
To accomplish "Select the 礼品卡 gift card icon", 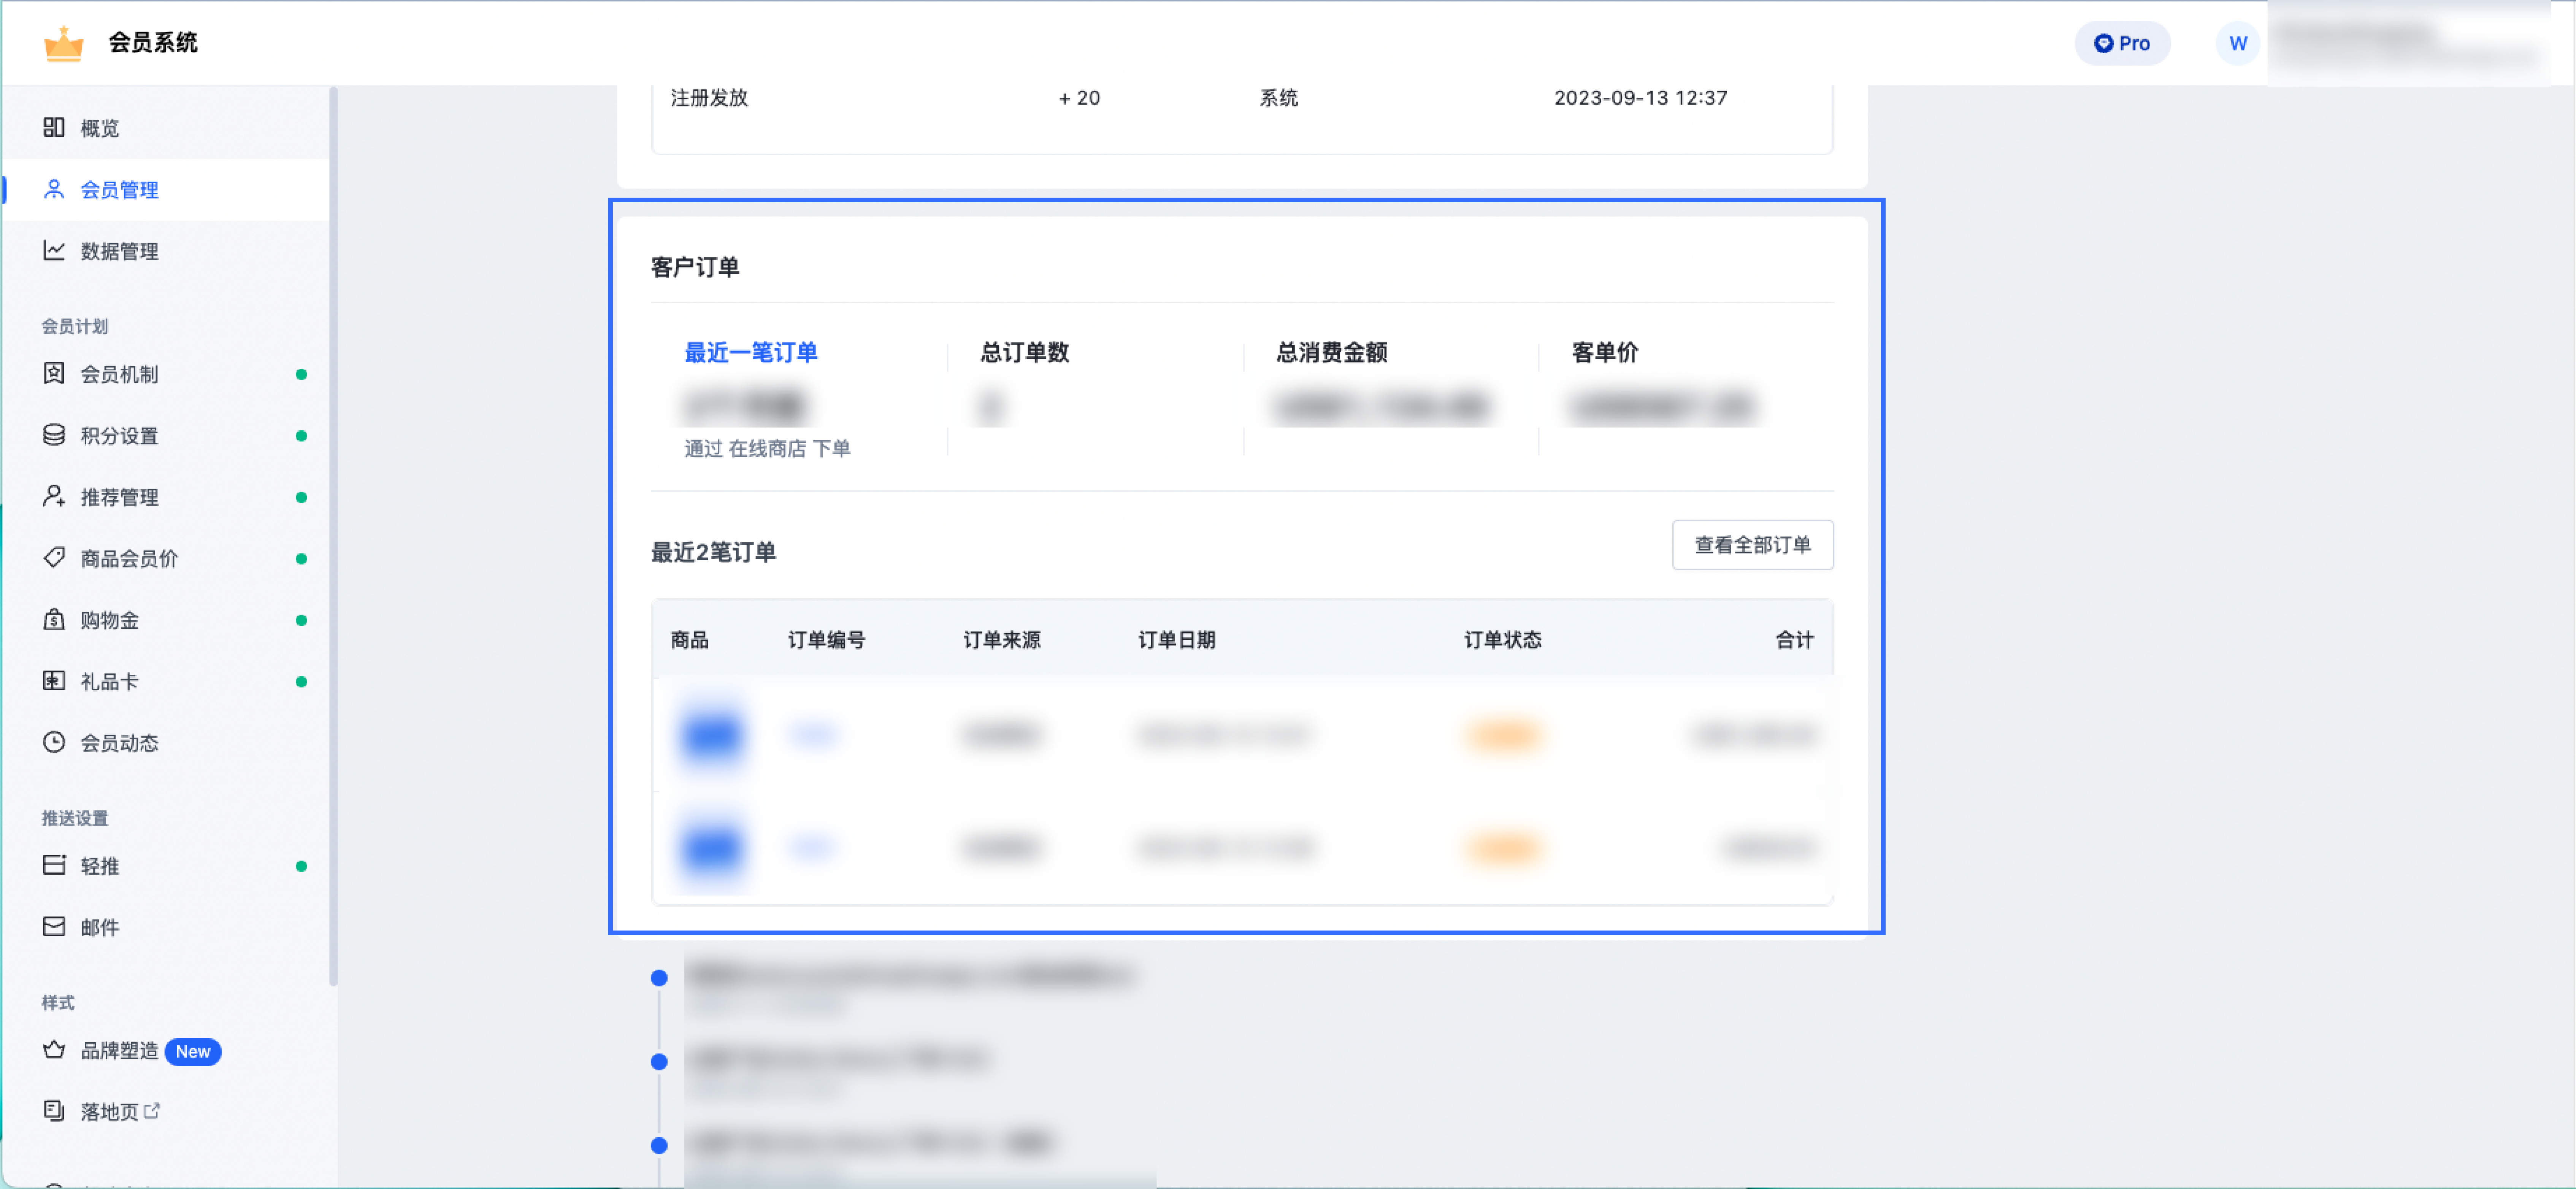I will (54, 681).
